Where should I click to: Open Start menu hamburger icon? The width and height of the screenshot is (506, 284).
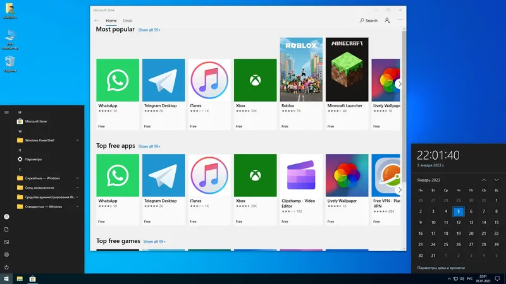point(6,113)
